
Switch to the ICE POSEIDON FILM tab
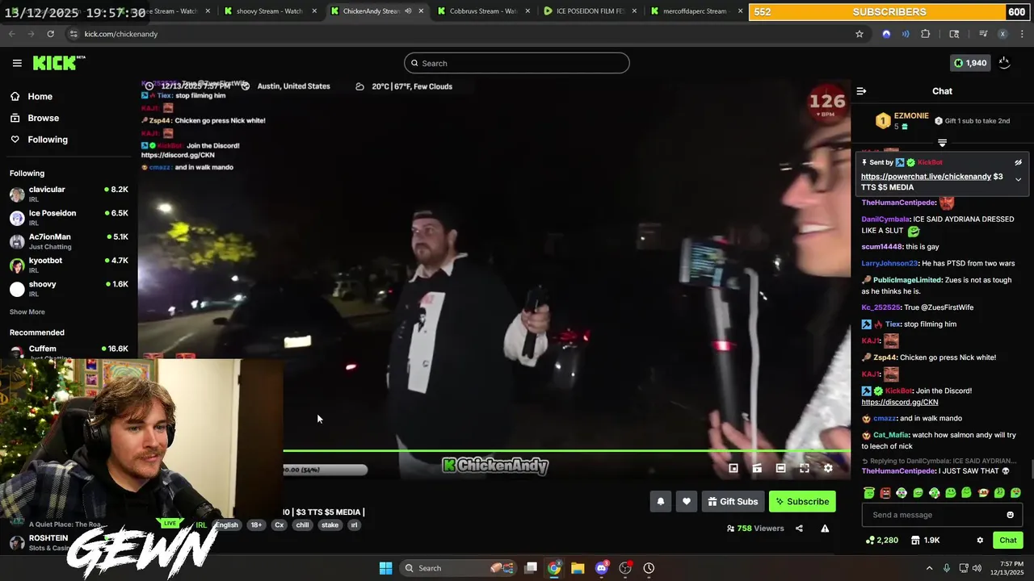(x=590, y=11)
